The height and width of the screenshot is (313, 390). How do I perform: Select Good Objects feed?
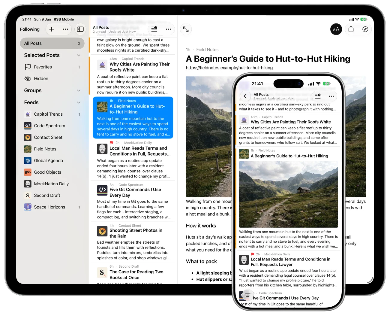pyautogui.click(x=52, y=172)
